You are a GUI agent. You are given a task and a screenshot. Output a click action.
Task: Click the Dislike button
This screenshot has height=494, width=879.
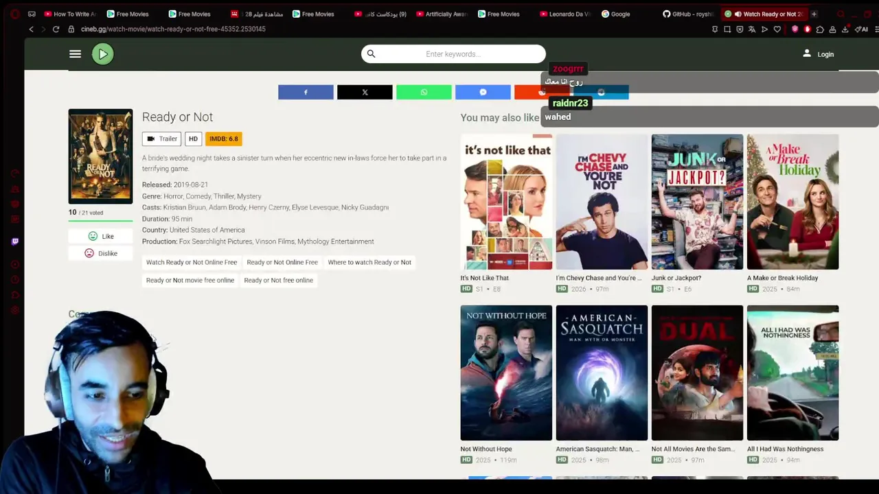click(100, 253)
